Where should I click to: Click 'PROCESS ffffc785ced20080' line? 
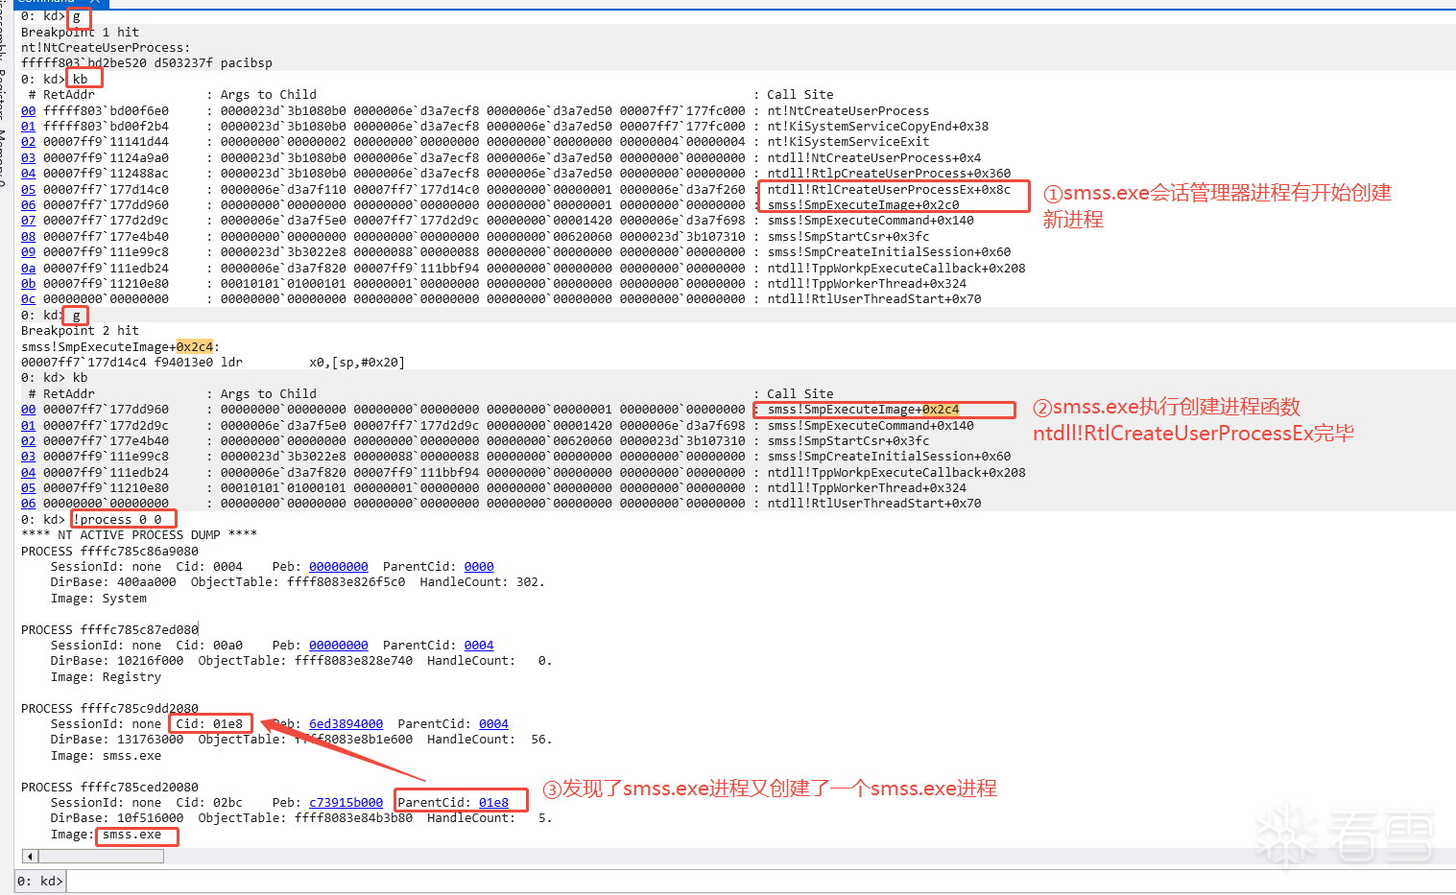(109, 788)
